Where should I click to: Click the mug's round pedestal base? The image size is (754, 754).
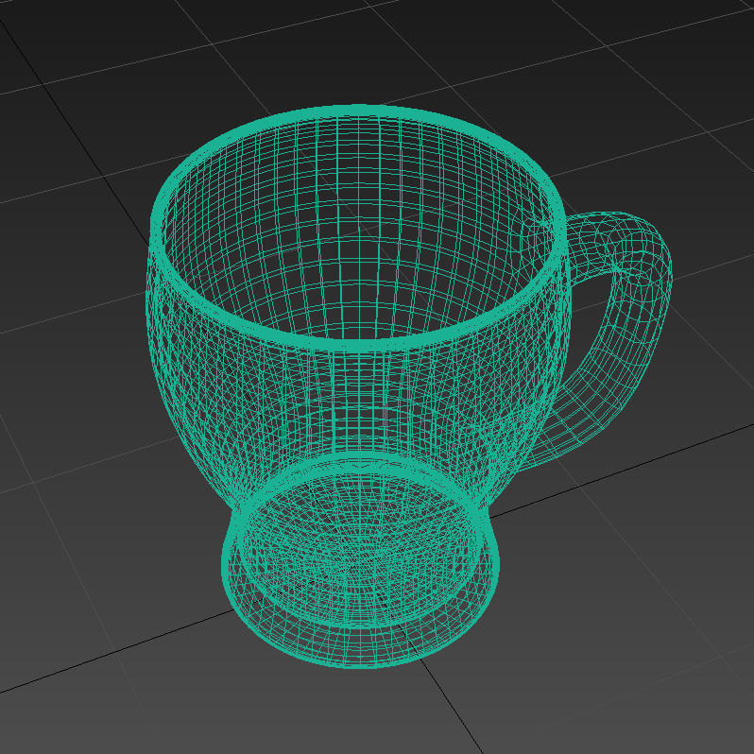click(x=360, y=560)
